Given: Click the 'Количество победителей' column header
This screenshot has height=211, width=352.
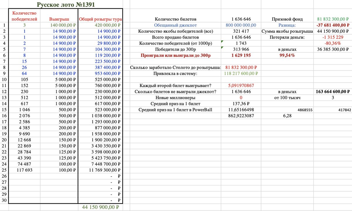Looking at the screenshot, I should click(24, 16).
